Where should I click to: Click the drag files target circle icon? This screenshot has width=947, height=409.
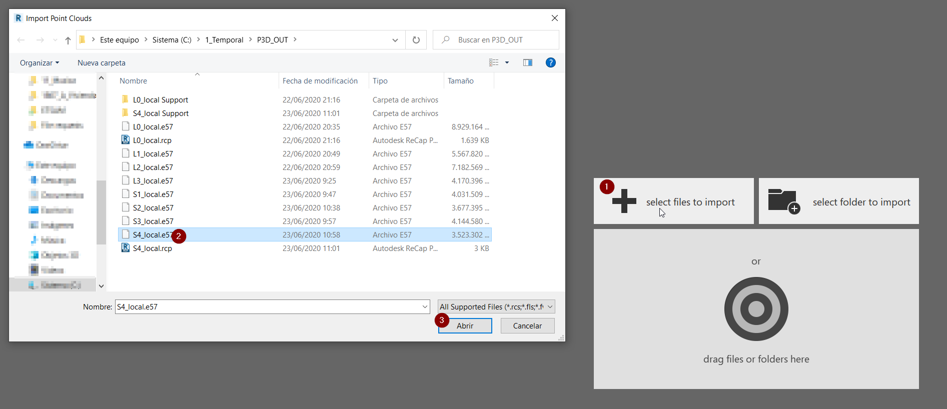[x=756, y=309]
